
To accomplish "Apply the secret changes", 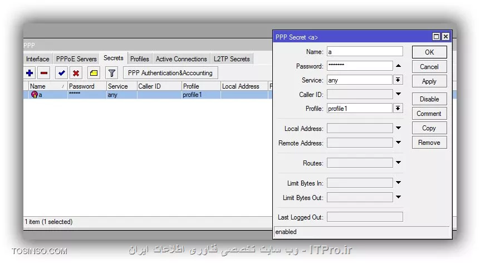I will click(x=429, y=81).
